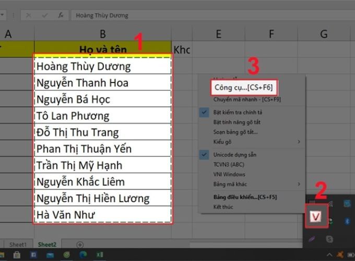Screen dimensions: 355x261
Task: Select cell Nguyễn Bá Học
Action: pyautogui.click(x=103, y=99)
